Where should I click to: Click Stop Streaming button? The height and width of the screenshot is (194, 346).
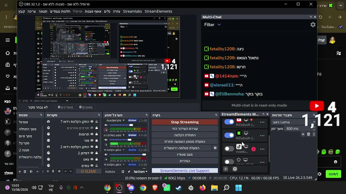tap(185, 122)
